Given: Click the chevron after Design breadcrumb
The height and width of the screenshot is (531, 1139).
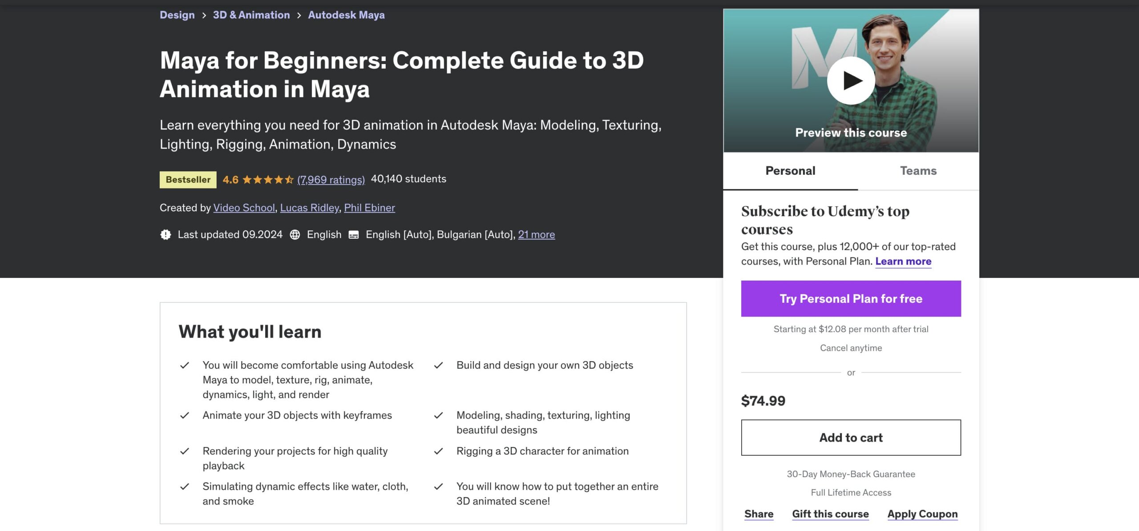Looking at the screenshot, I should (204, 15).
